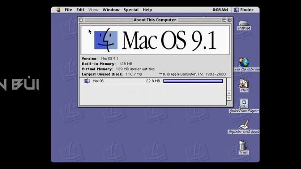Screen dimensions: 301x169
Task: Close the About This Computer window
Action: (81, 20)
